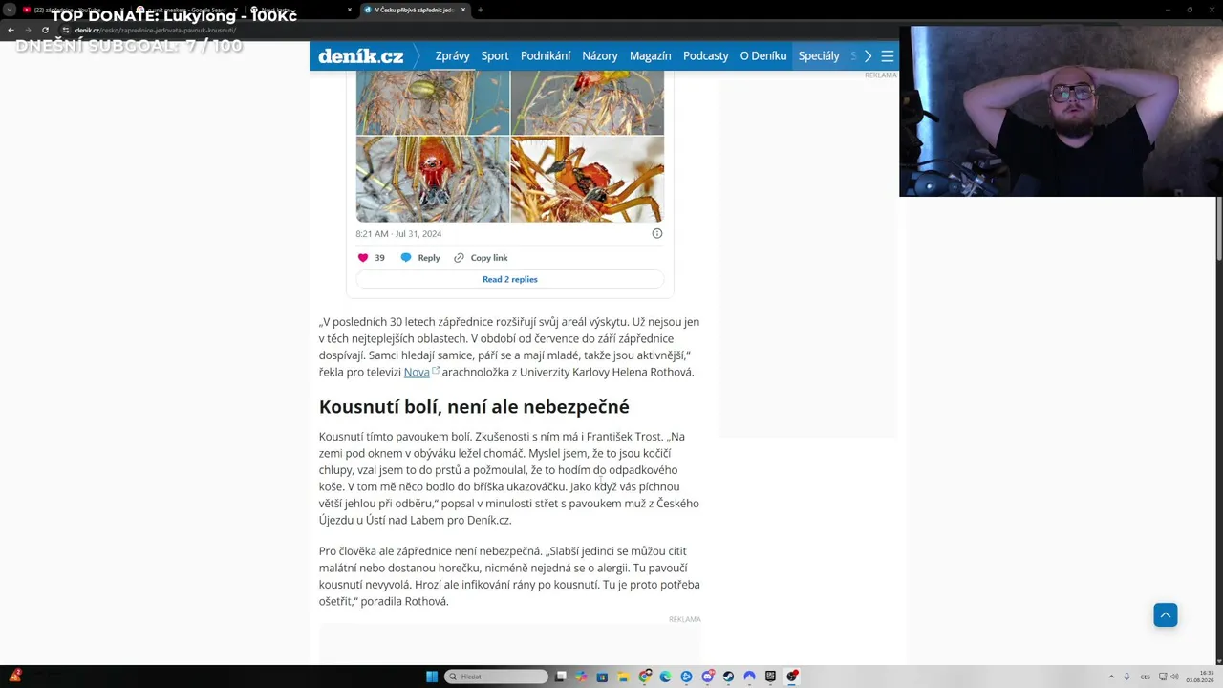Click the microphone icon in system tray
1223x688 pixels.
[1126, 677]
